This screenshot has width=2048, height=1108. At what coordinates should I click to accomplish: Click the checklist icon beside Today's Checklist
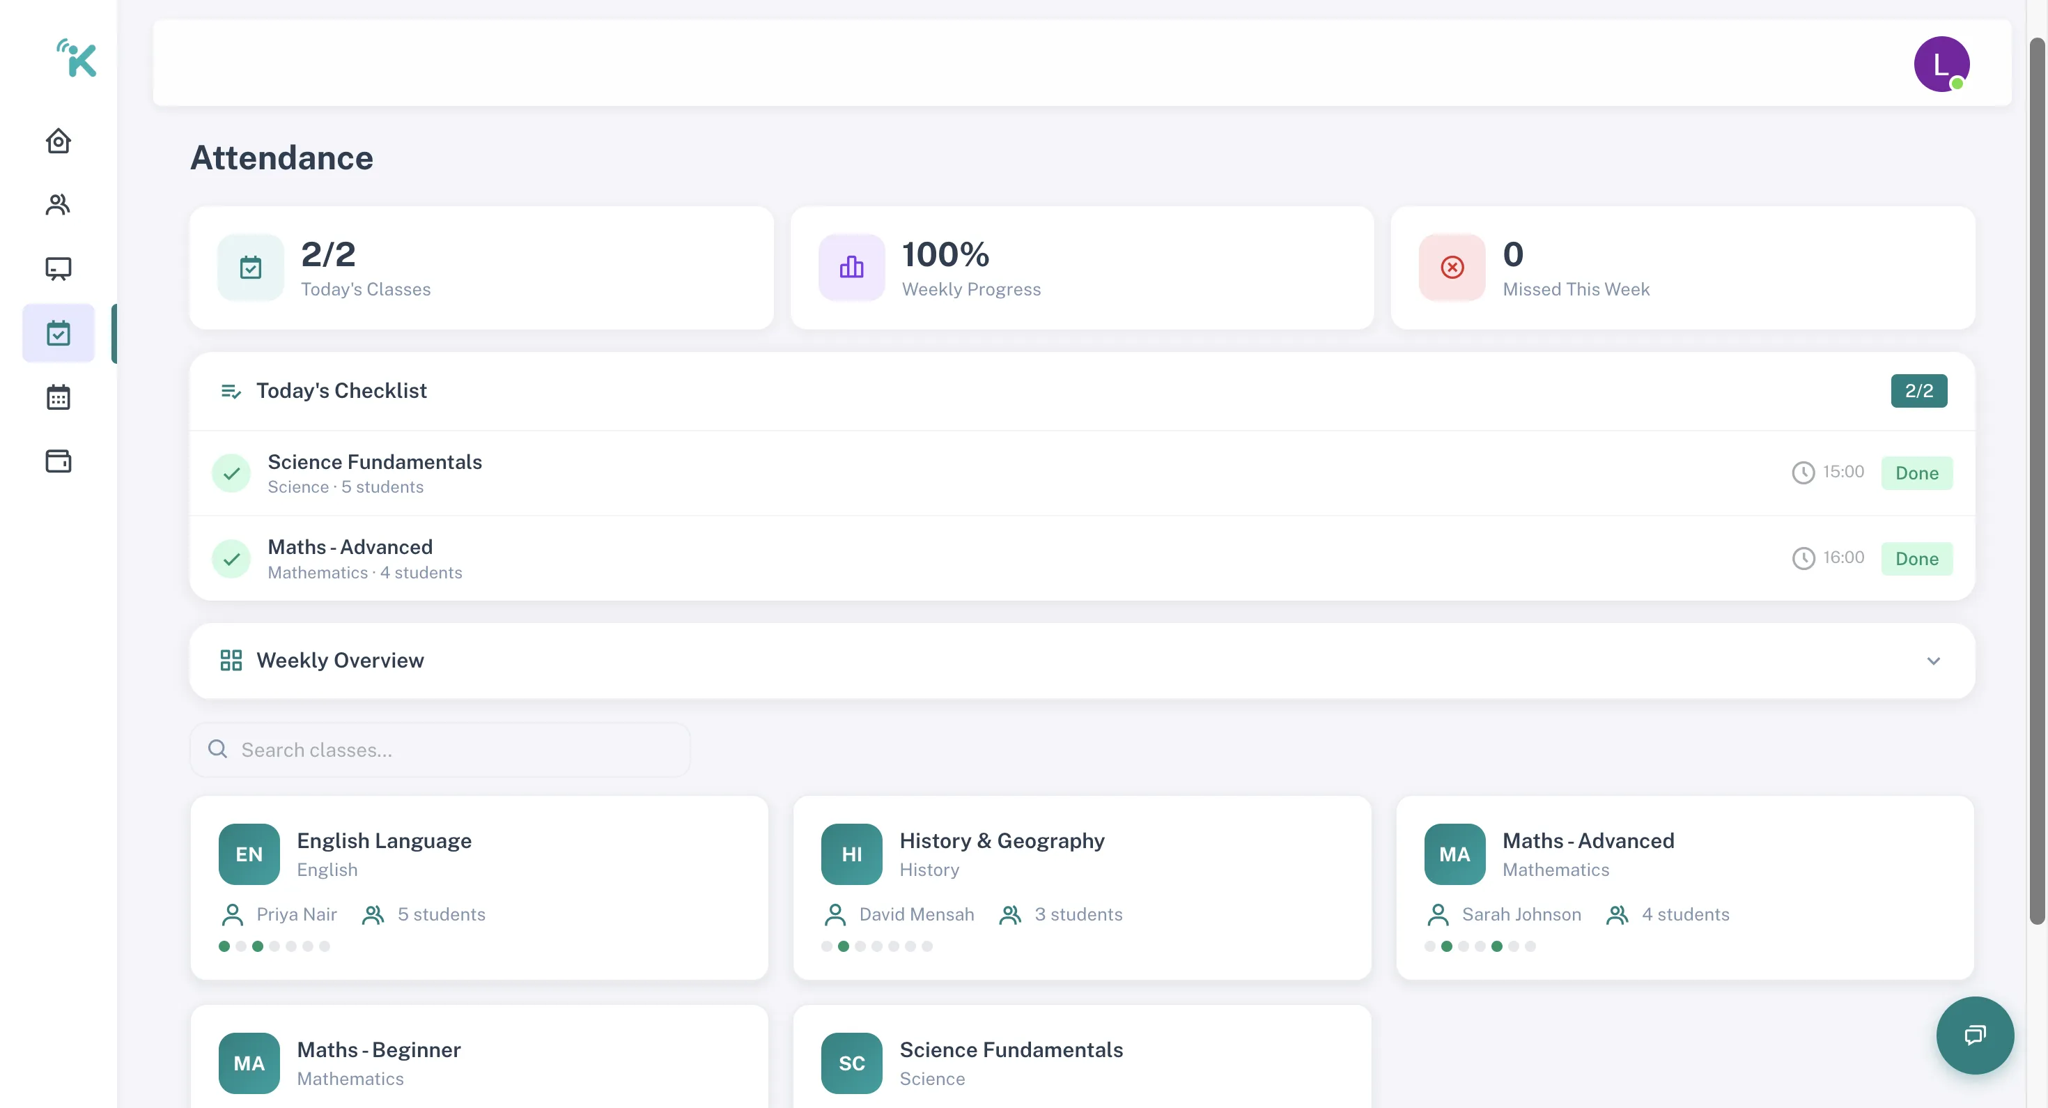point(231,390)
